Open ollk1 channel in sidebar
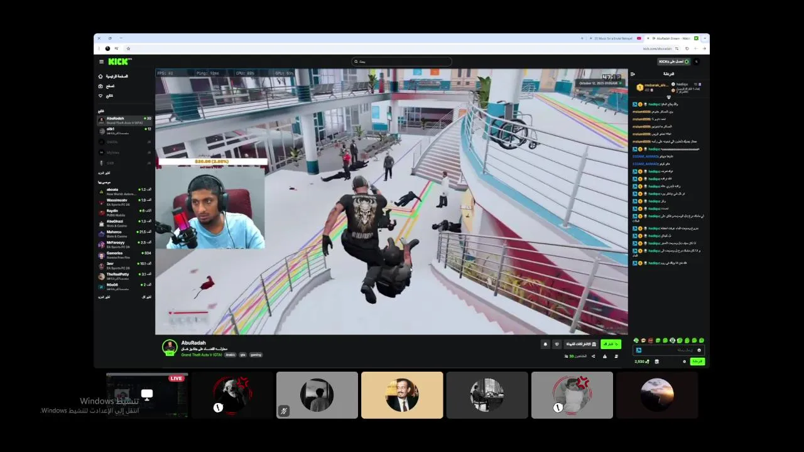 point(125,131)
